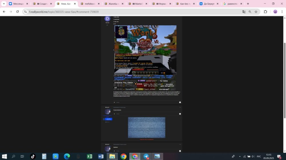The image size is (286, 160).
Task: Switch to the Google 'равенств' tab
Action: pyautogui.click(x=233, y=4)
